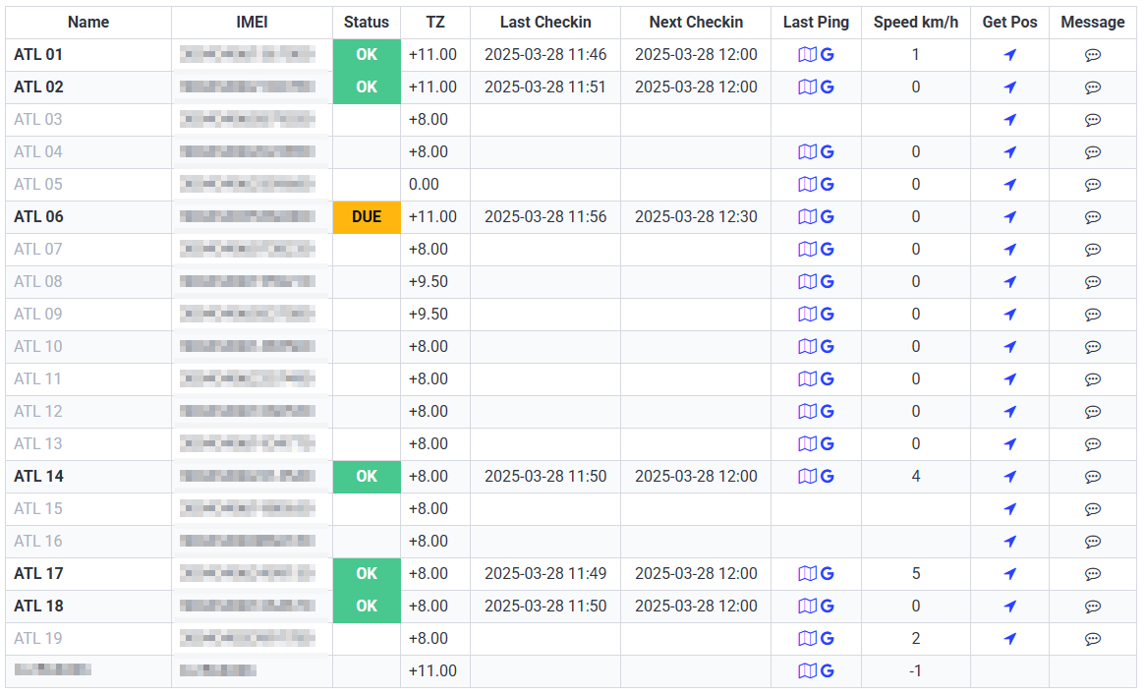The image size is (1144, 695).
Task: Request position update for ATL 18
Action: [1009, 606]
